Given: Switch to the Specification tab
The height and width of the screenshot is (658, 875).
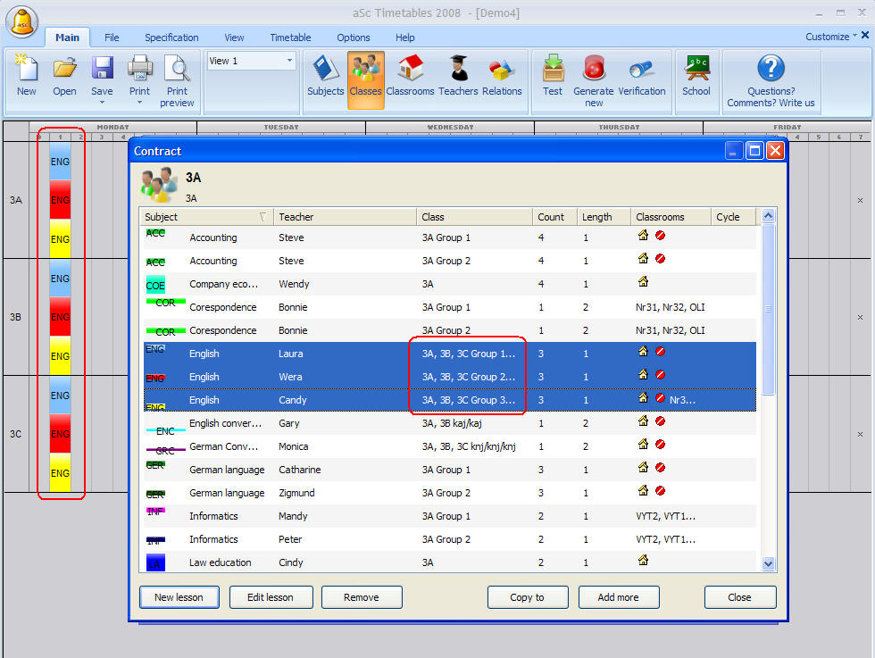Looking at the screenshot, I should [171, 37].
